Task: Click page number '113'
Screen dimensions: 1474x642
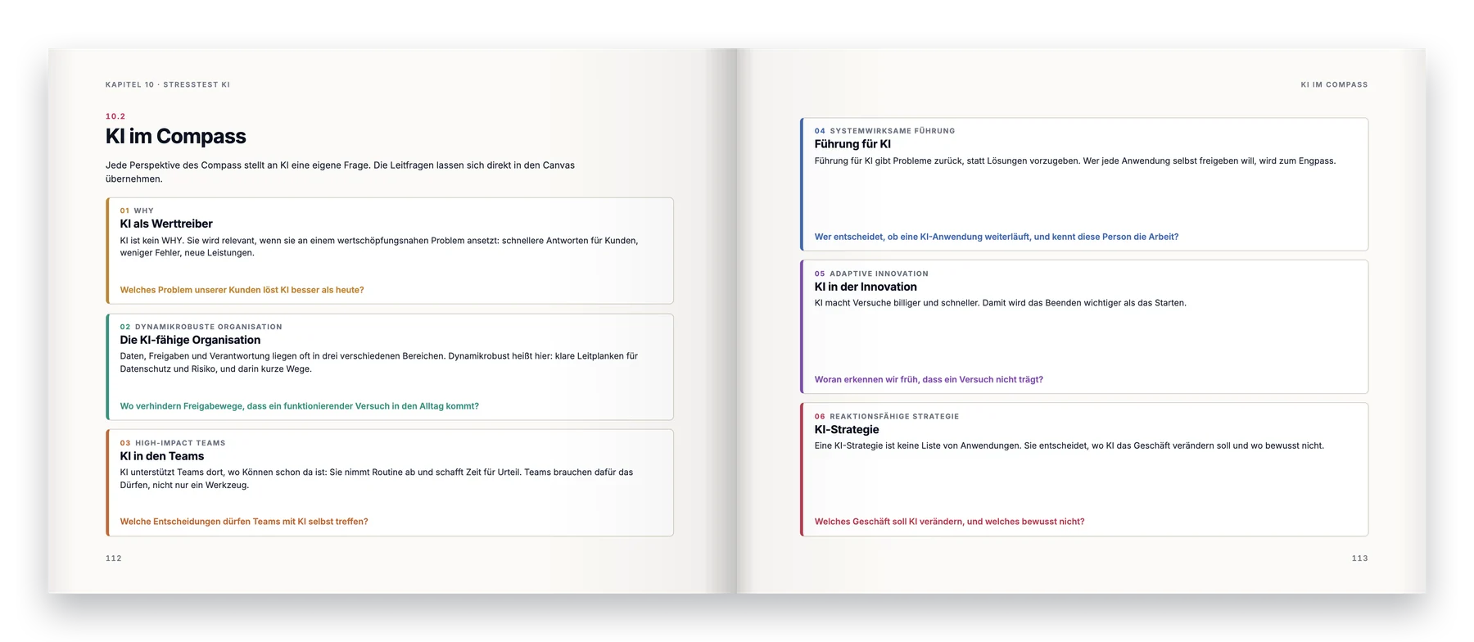Action: [1360, 558]
